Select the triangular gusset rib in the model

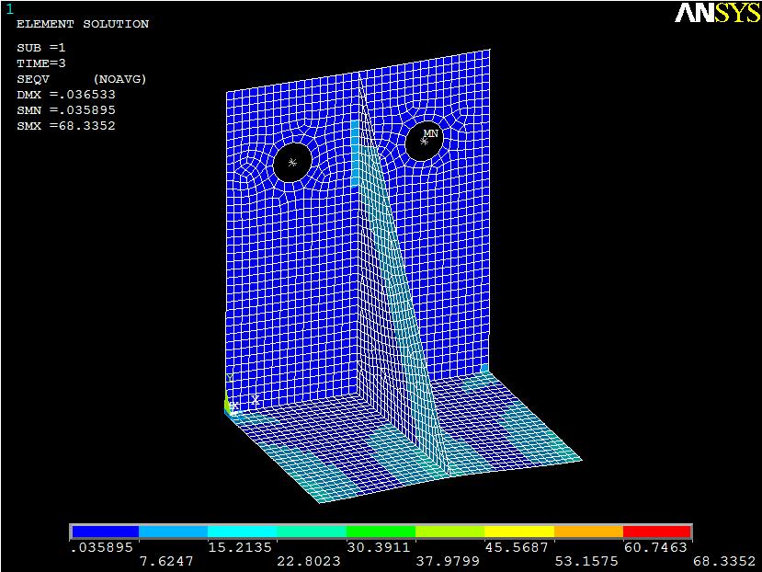click(x=397, y=303)
